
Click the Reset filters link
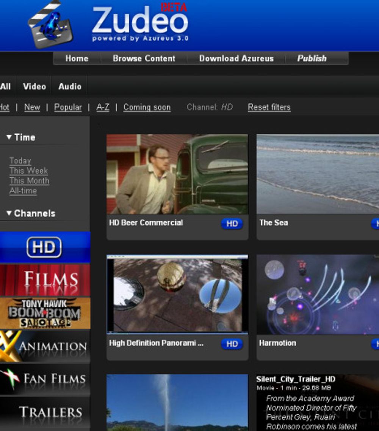tap(269, 107)
